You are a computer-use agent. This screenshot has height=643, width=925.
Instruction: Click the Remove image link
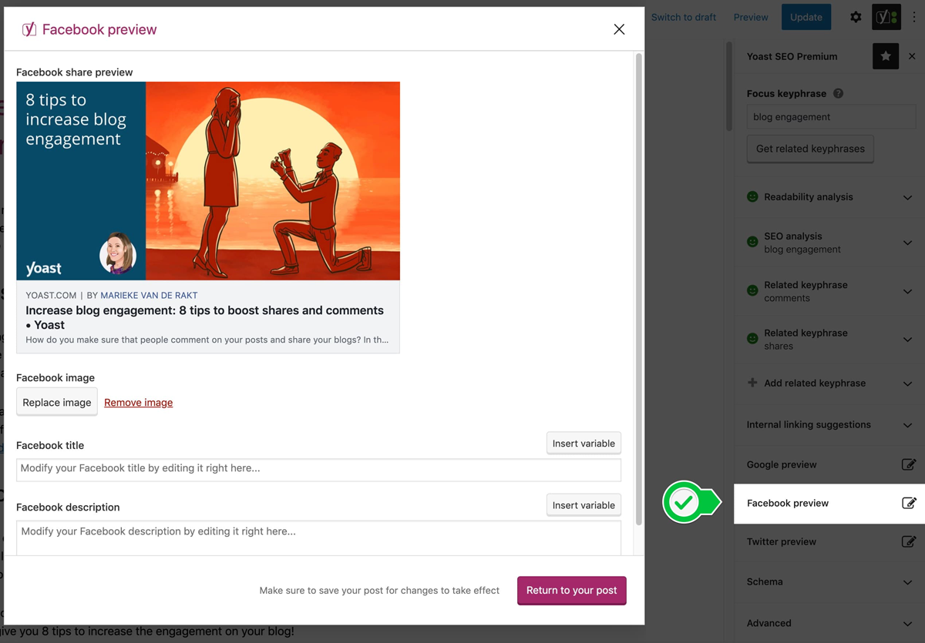coord(138,402)
